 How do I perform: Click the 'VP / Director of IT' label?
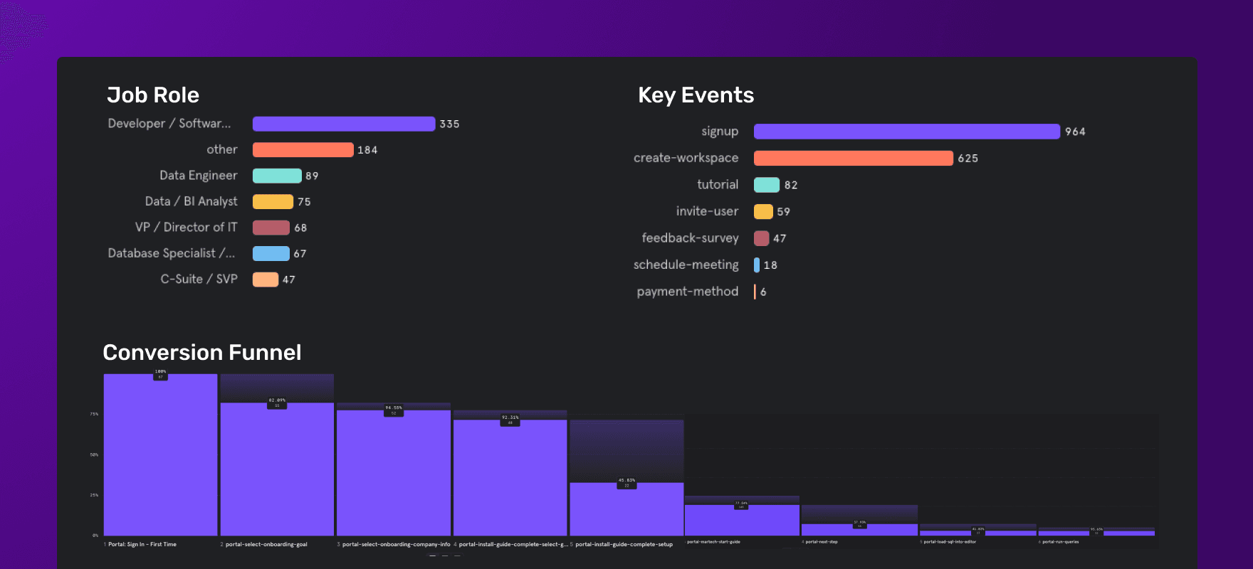(186, 228)
